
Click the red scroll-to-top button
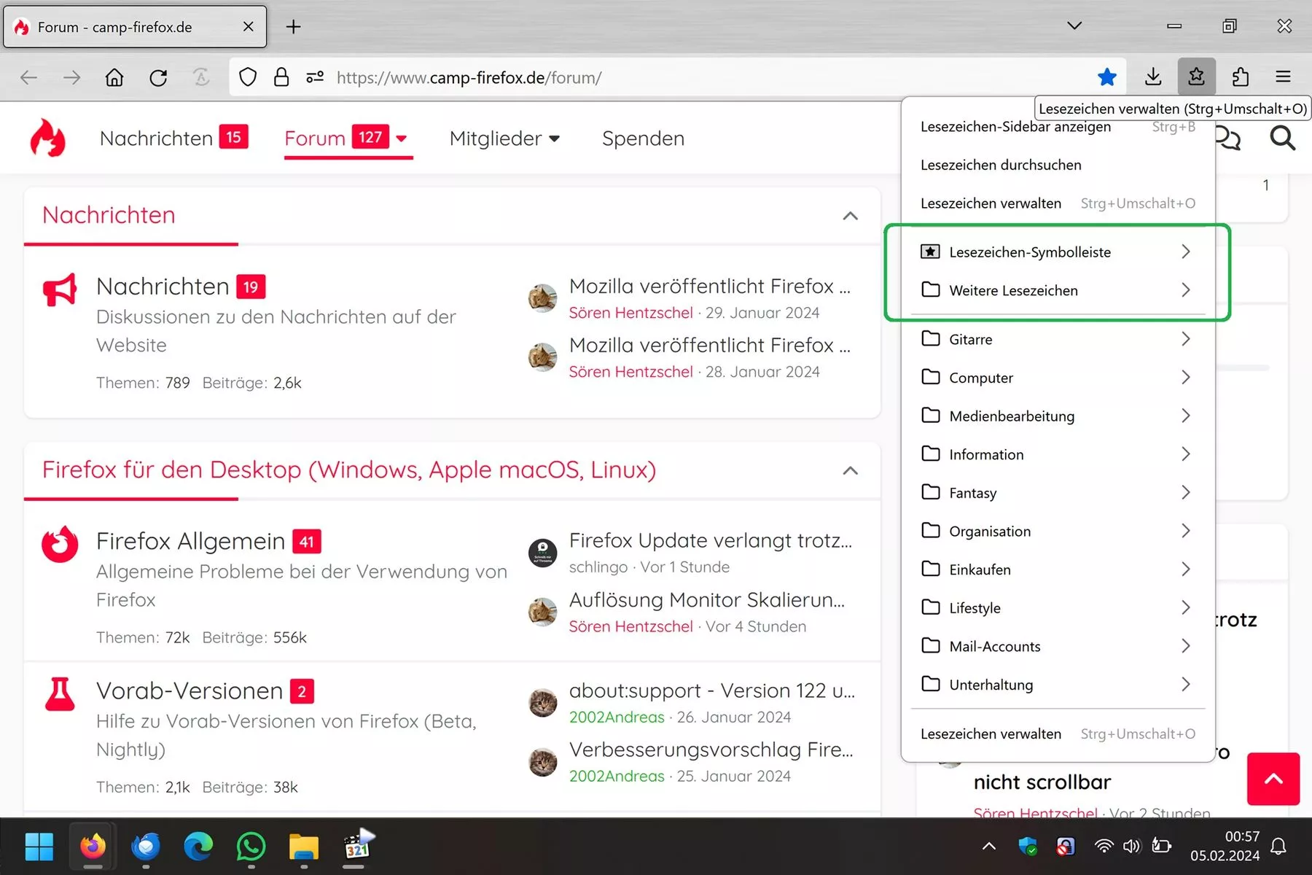coord(1273,779)
